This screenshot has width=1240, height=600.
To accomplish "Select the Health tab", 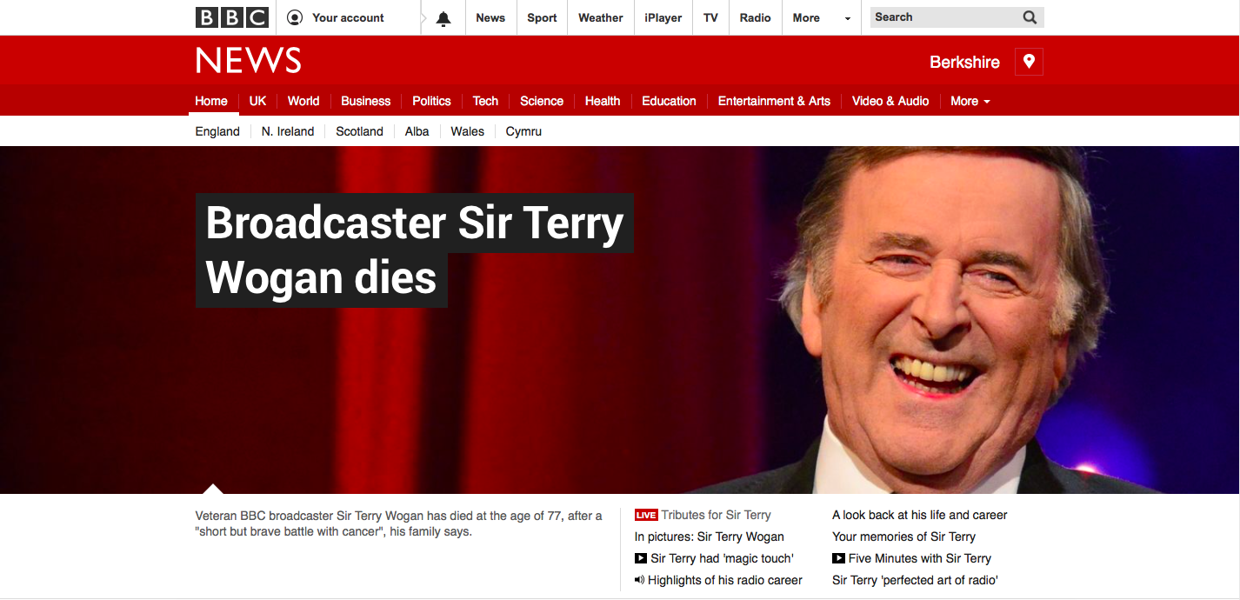I will coord(603,101).
